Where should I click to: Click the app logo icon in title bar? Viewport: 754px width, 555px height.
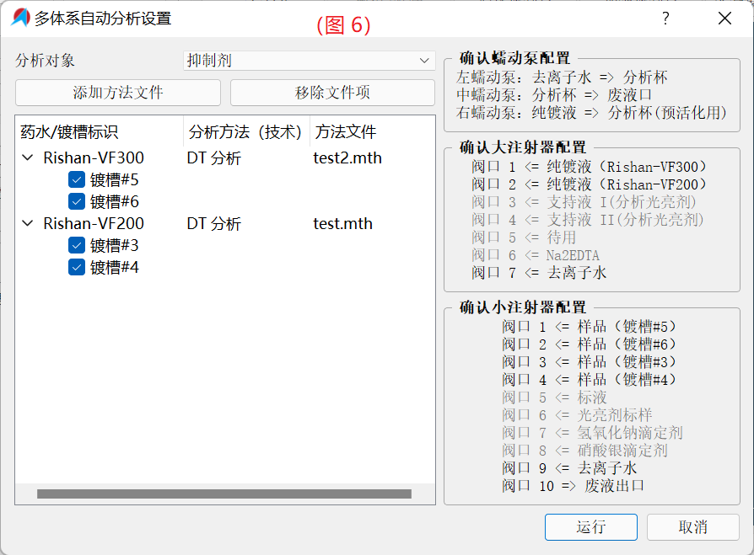tap(20, 18)
